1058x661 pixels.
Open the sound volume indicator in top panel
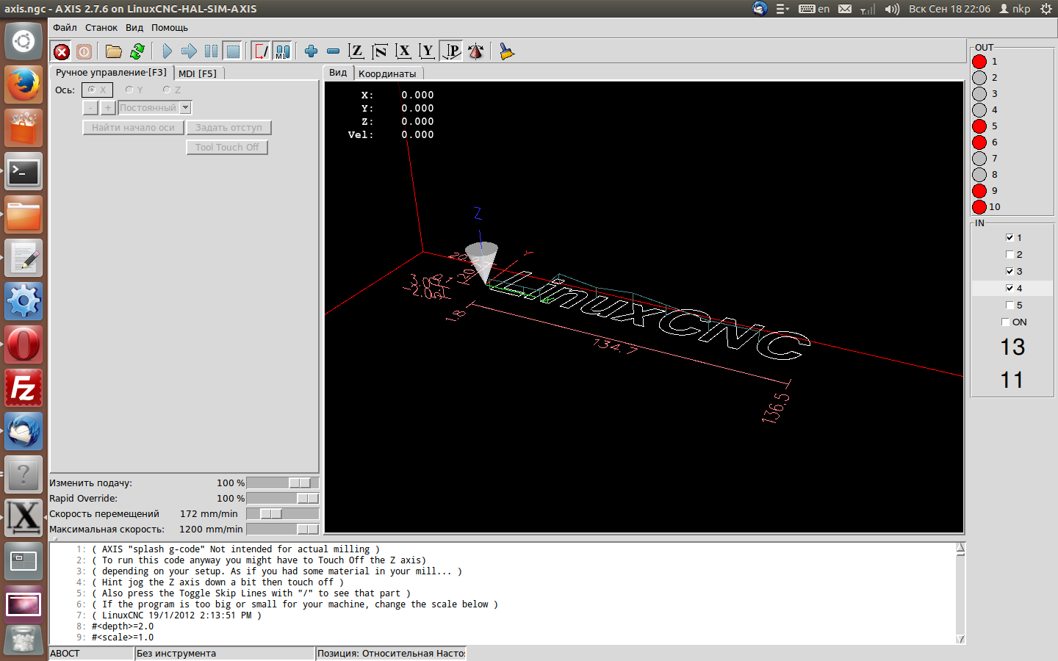point(892,9)
